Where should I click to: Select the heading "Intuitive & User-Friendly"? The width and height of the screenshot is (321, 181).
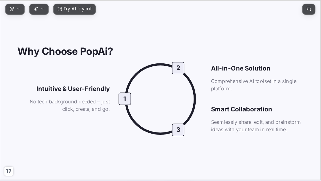[x=73, y=89]
